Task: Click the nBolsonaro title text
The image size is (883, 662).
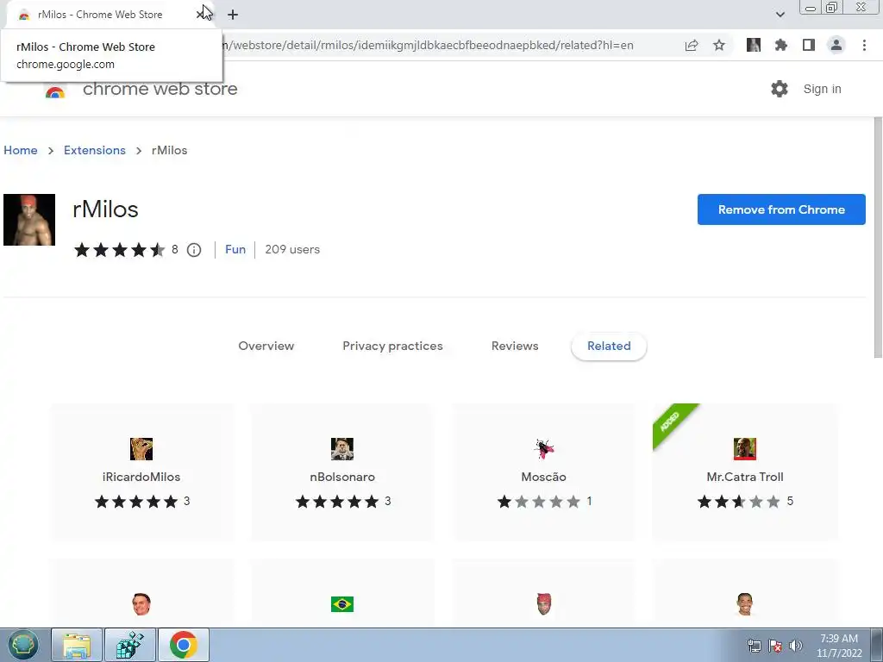Action: (x=342, y=477)
